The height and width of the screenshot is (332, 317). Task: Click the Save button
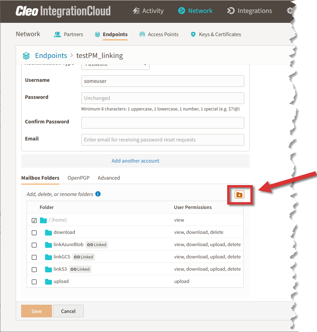tap(37, 311)
